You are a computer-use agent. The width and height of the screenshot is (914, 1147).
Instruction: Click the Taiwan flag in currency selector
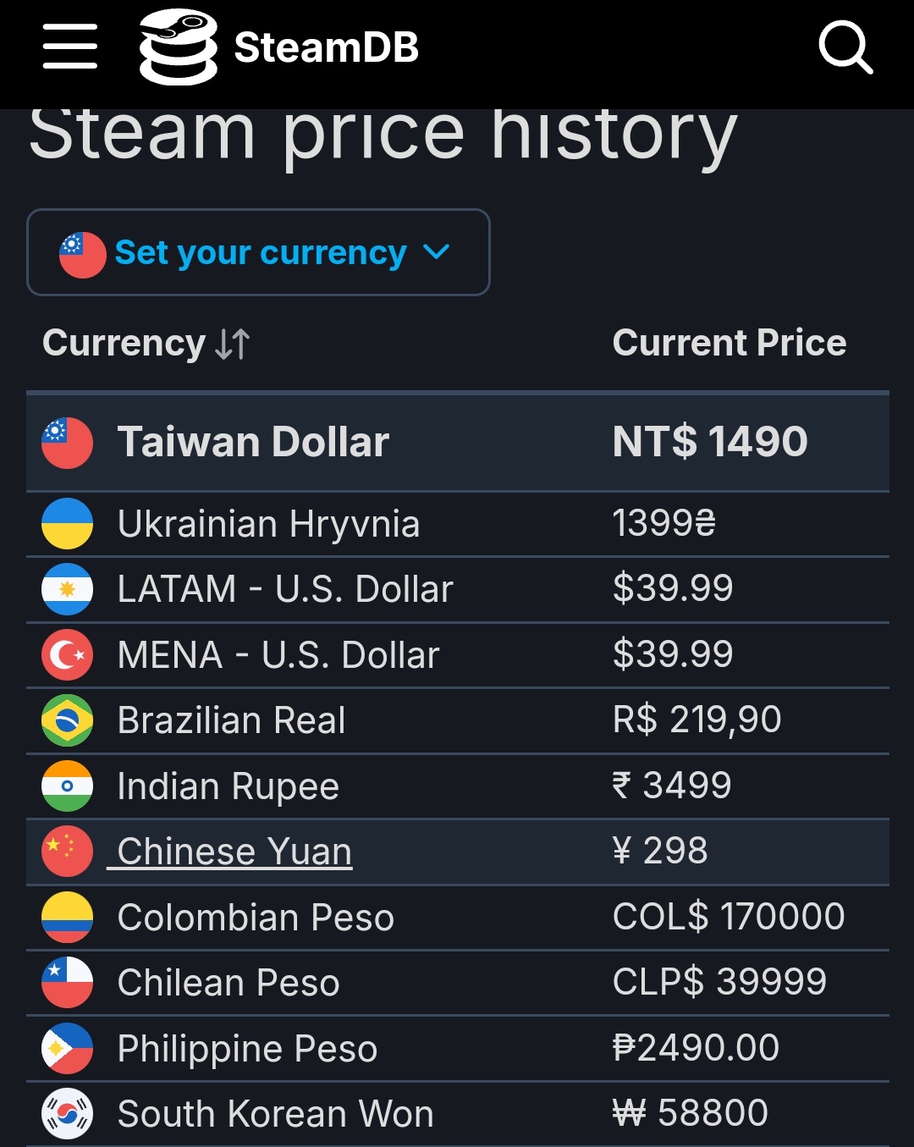[82, 254]
